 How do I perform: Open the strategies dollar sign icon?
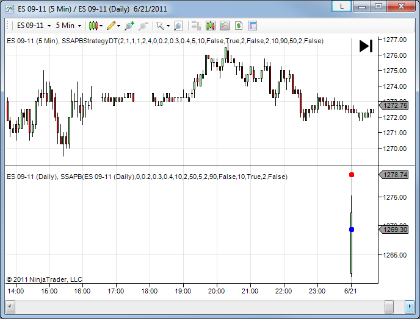[x=239, y=26]
